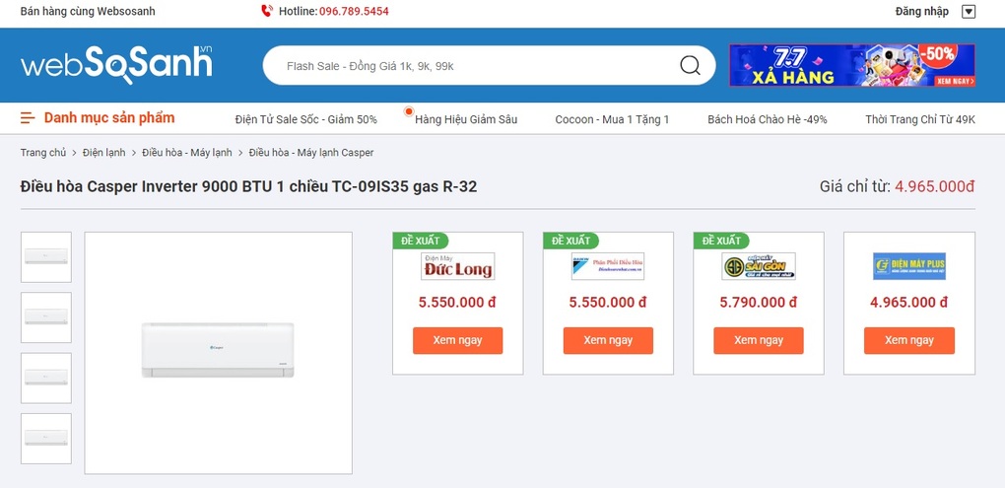Select the last product thumbnail
This screenshot has height=488, width=1005.
[x=46, y=439]
